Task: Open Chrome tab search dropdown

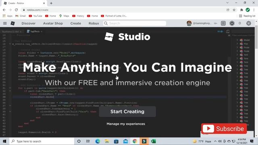Action: click(227, 3)
